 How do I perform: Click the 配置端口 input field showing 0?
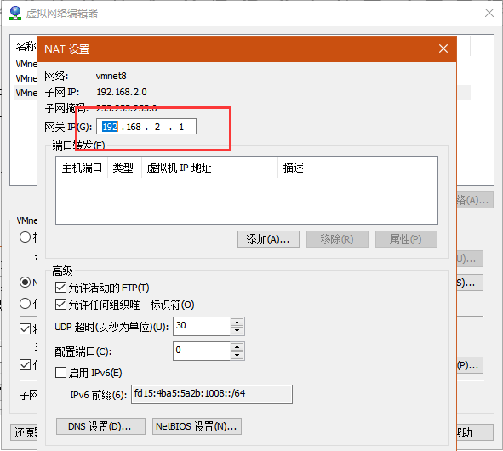(x=202, y=351)
